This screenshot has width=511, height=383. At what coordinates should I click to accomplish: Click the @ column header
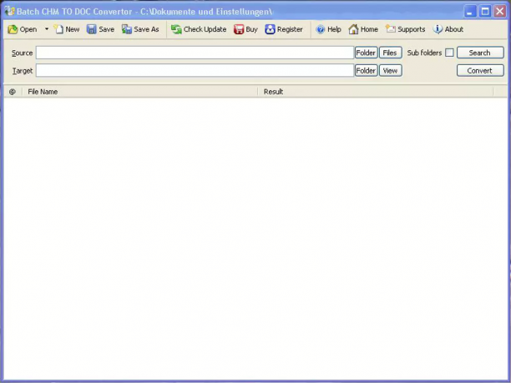click(x=13, y=92)
